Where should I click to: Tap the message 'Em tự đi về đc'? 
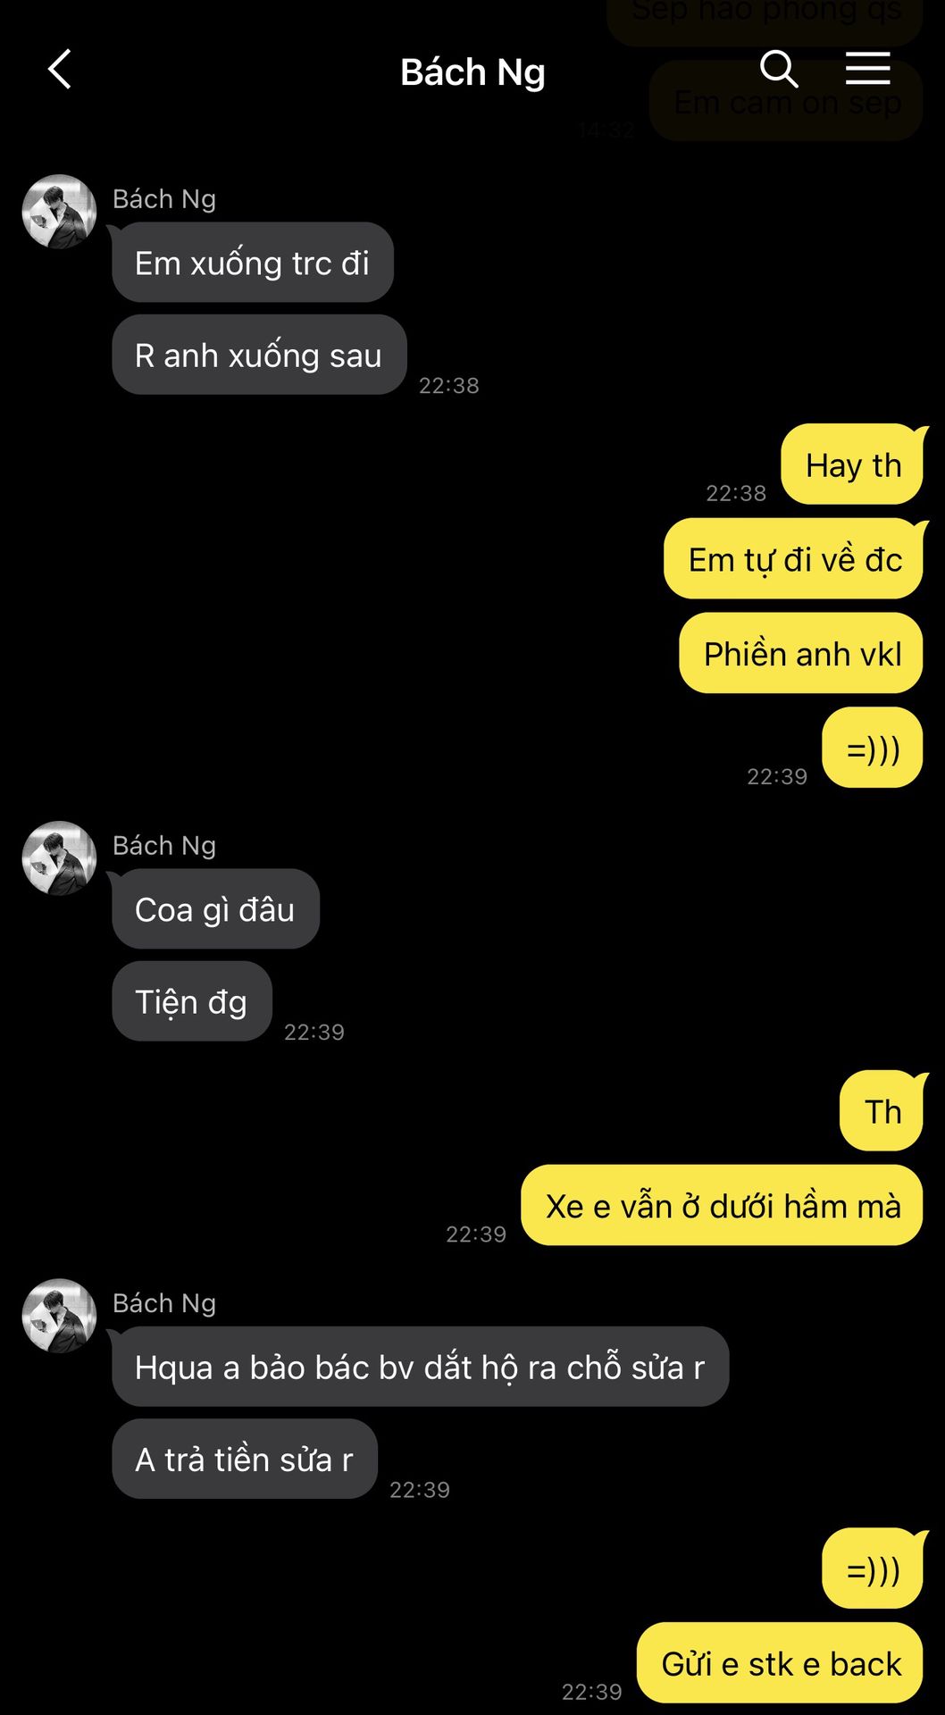(x=794, y=559)
